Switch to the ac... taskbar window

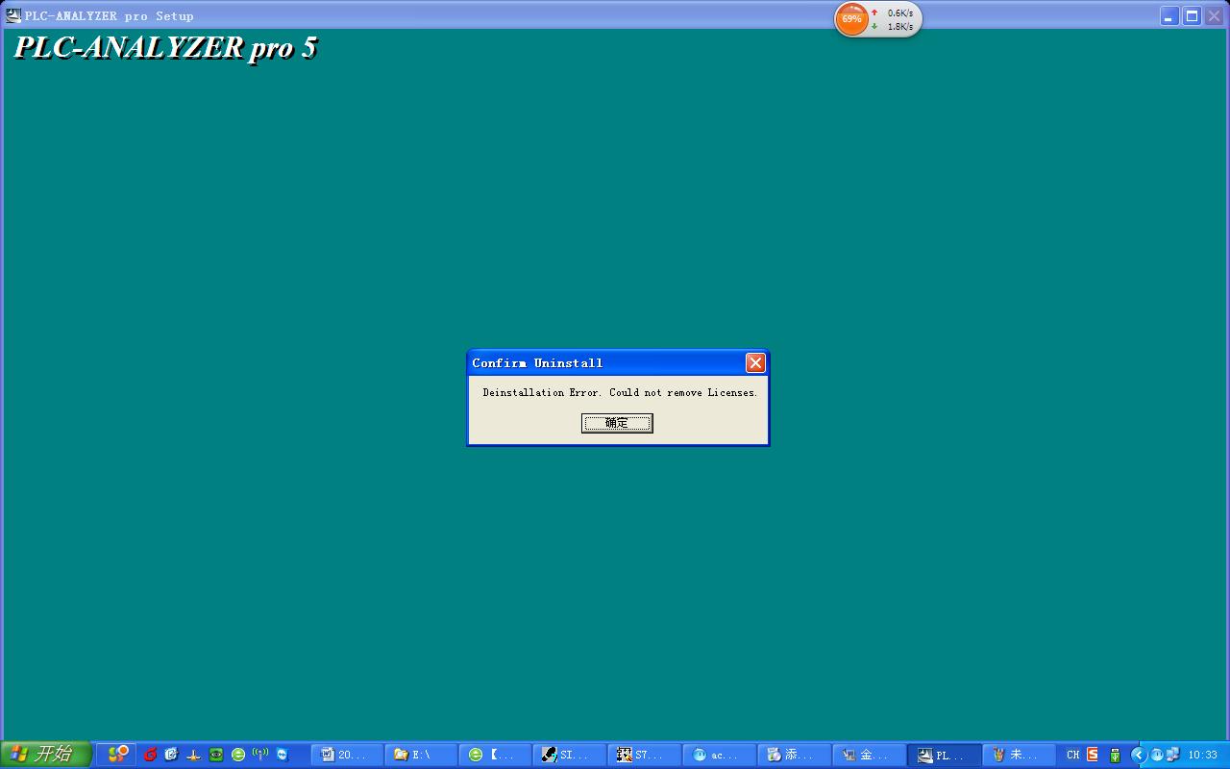point(720,755)
